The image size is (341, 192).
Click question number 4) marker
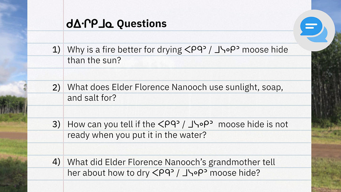56,162
